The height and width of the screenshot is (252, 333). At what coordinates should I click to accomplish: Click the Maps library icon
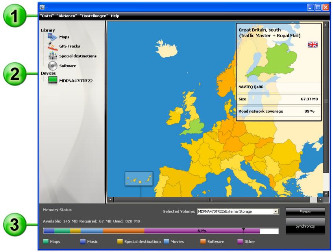52,37
